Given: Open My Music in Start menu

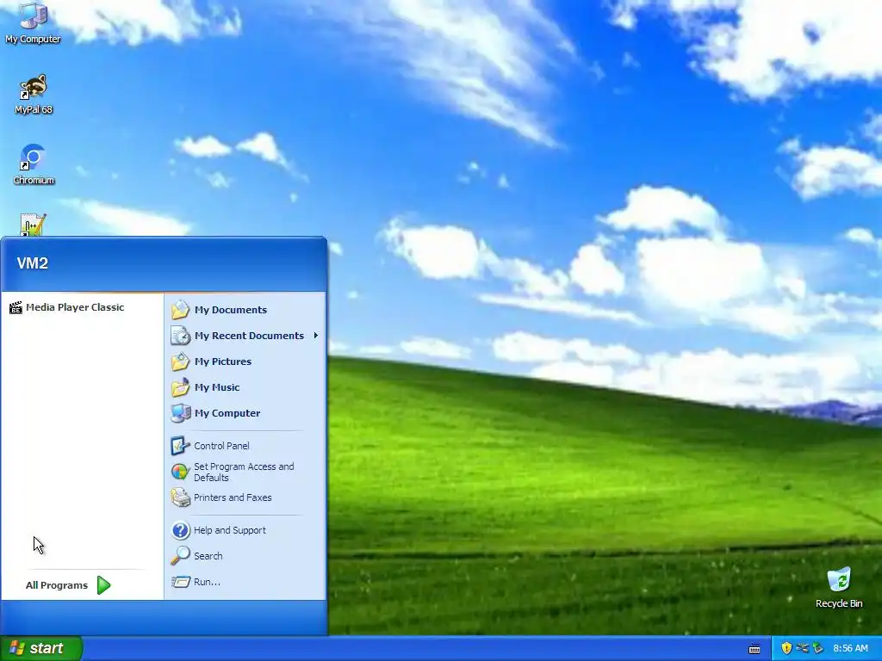Looking at the screenshot, I should tap(245, 387).
